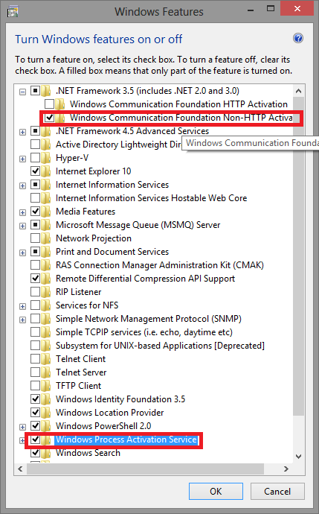Click the Windows Features title bar icon
This screenshot has height=514, width=319.
[13, 11]
